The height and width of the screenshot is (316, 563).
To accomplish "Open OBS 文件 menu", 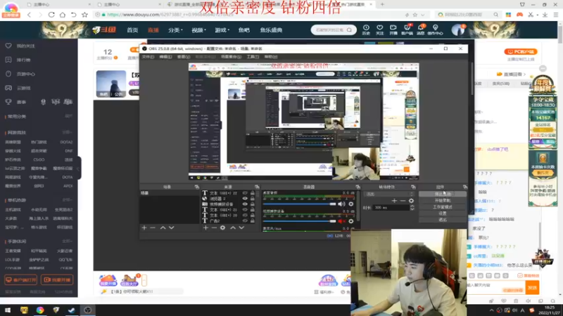I will pos(148,57).
